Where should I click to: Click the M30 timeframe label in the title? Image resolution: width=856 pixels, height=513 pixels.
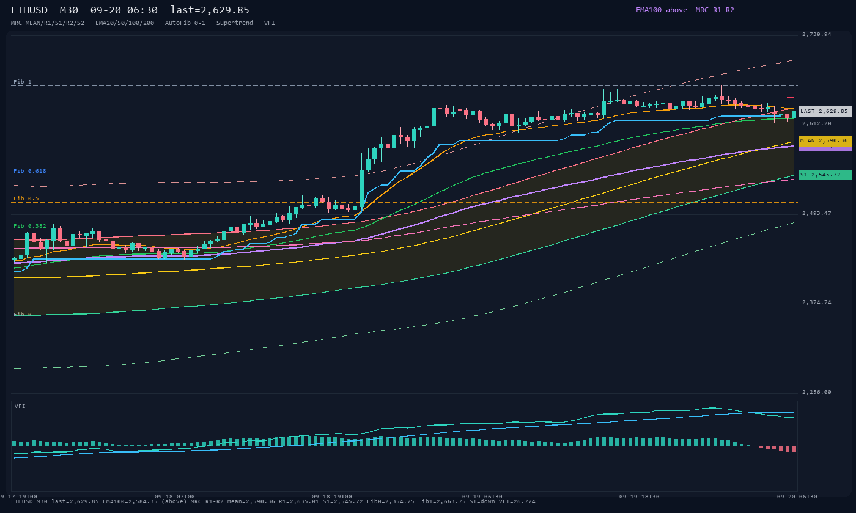coord(69,10)
